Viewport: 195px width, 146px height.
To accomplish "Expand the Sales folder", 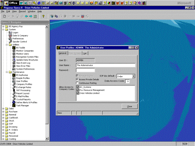I will [3, 108].
